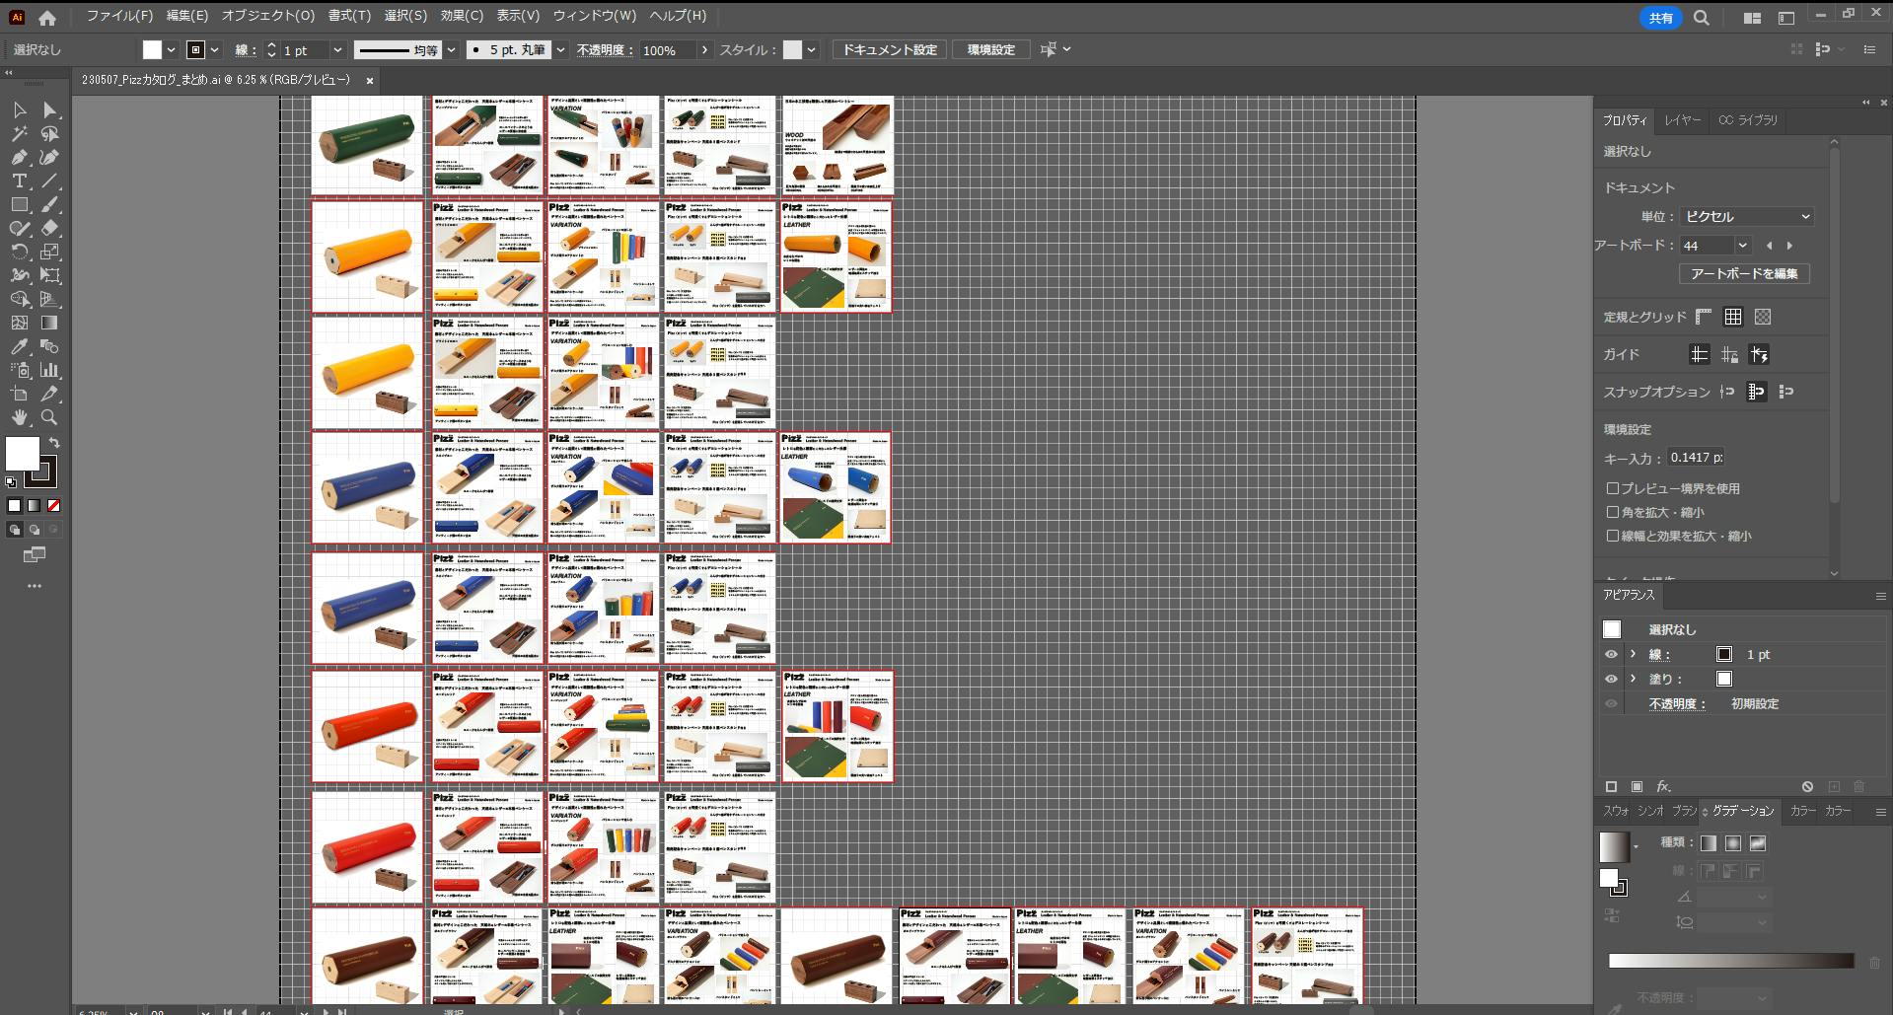Open the opacity 100% dropdown arrow
Viewport: 1893px width, 1015px height.
704,50
